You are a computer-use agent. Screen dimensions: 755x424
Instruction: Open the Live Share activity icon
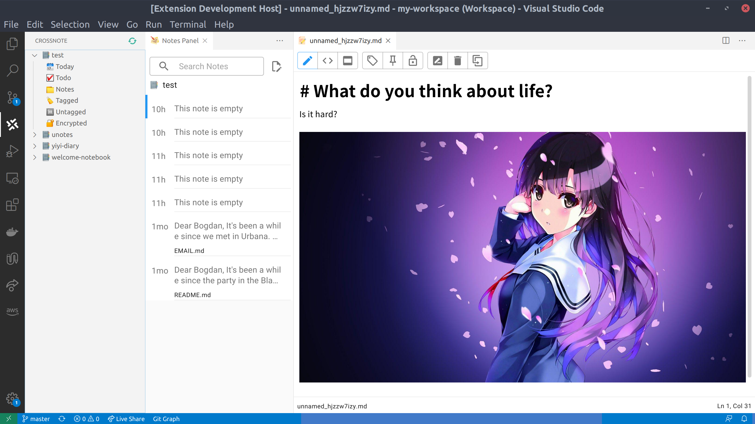(12, 285)
